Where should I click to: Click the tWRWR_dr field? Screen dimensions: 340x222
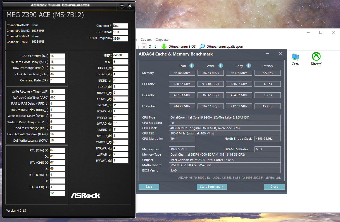pyautogui.click(x=121, y=155)
